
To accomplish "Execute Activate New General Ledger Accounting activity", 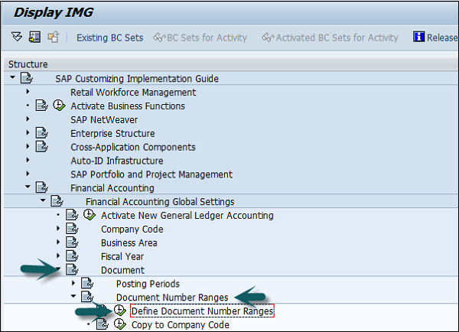I will [x=90, y=215].
